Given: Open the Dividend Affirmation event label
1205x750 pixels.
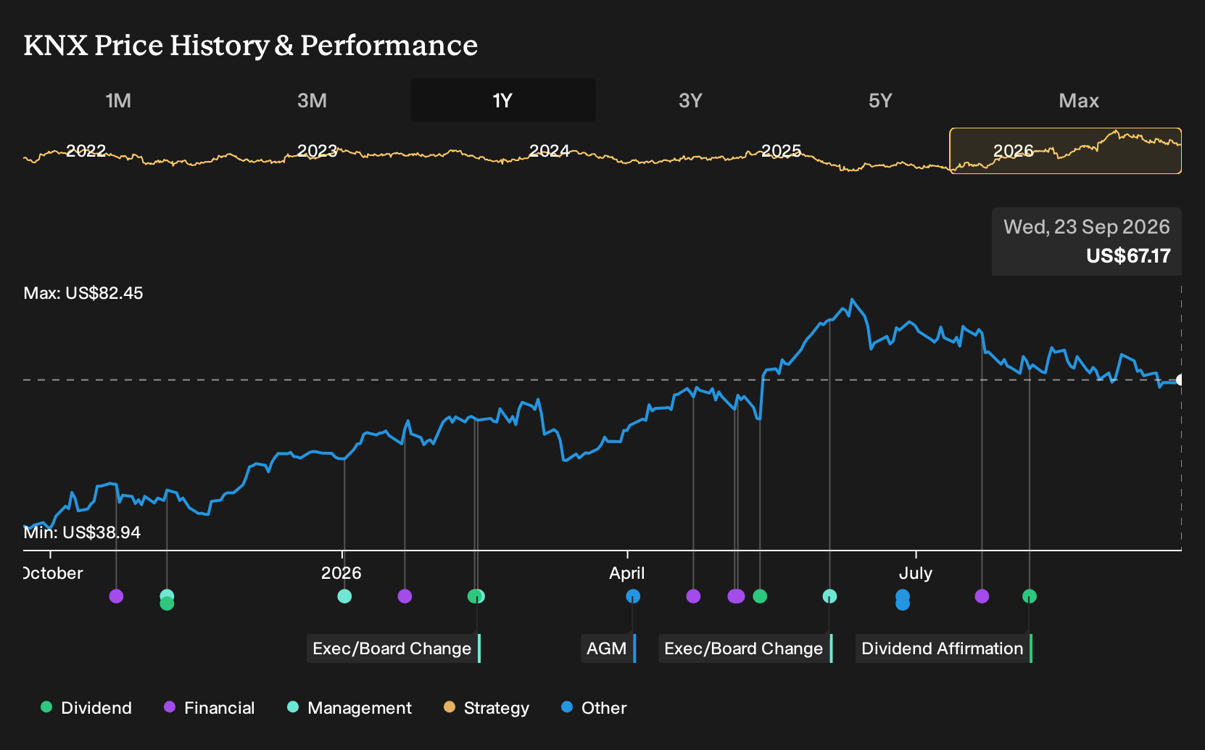Looking at the screenshot, I should [x=944, y=648].
